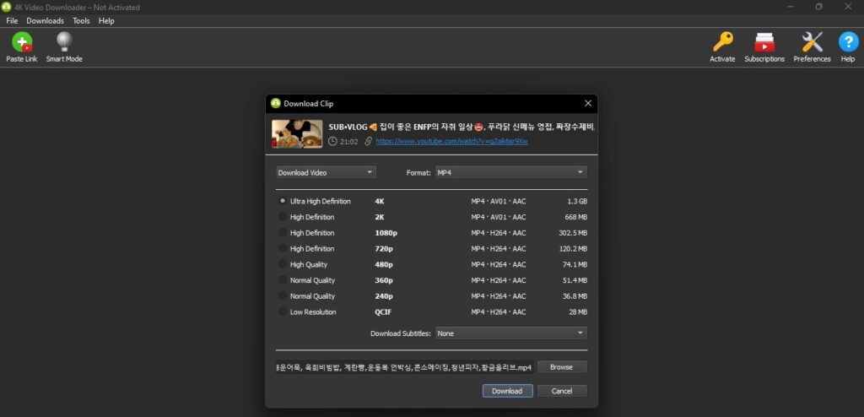Click the Paste Link icon
Image resolution: width=864 pixels, height=417 pixels.
(x=21, y=42)
